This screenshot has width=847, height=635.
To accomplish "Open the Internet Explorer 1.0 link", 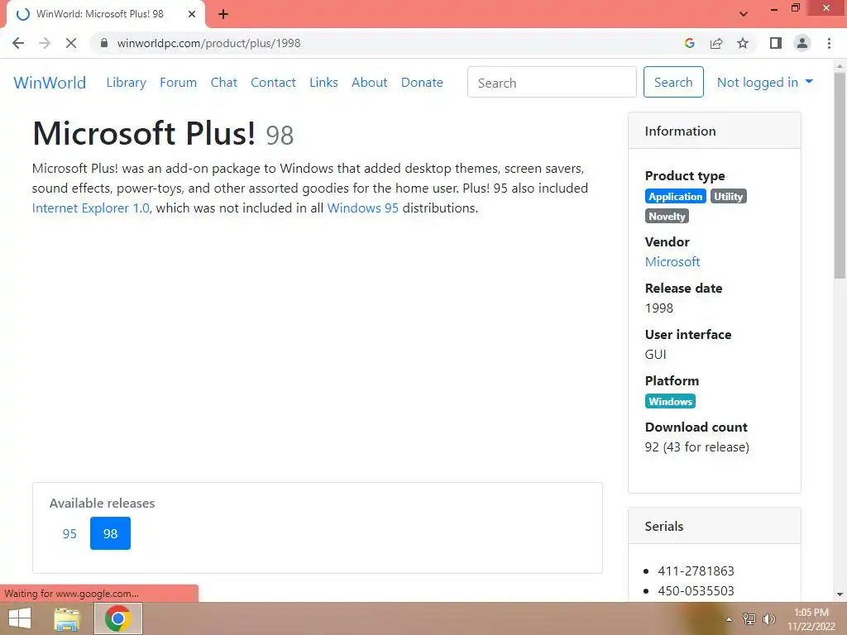I will tap(92, 208).
